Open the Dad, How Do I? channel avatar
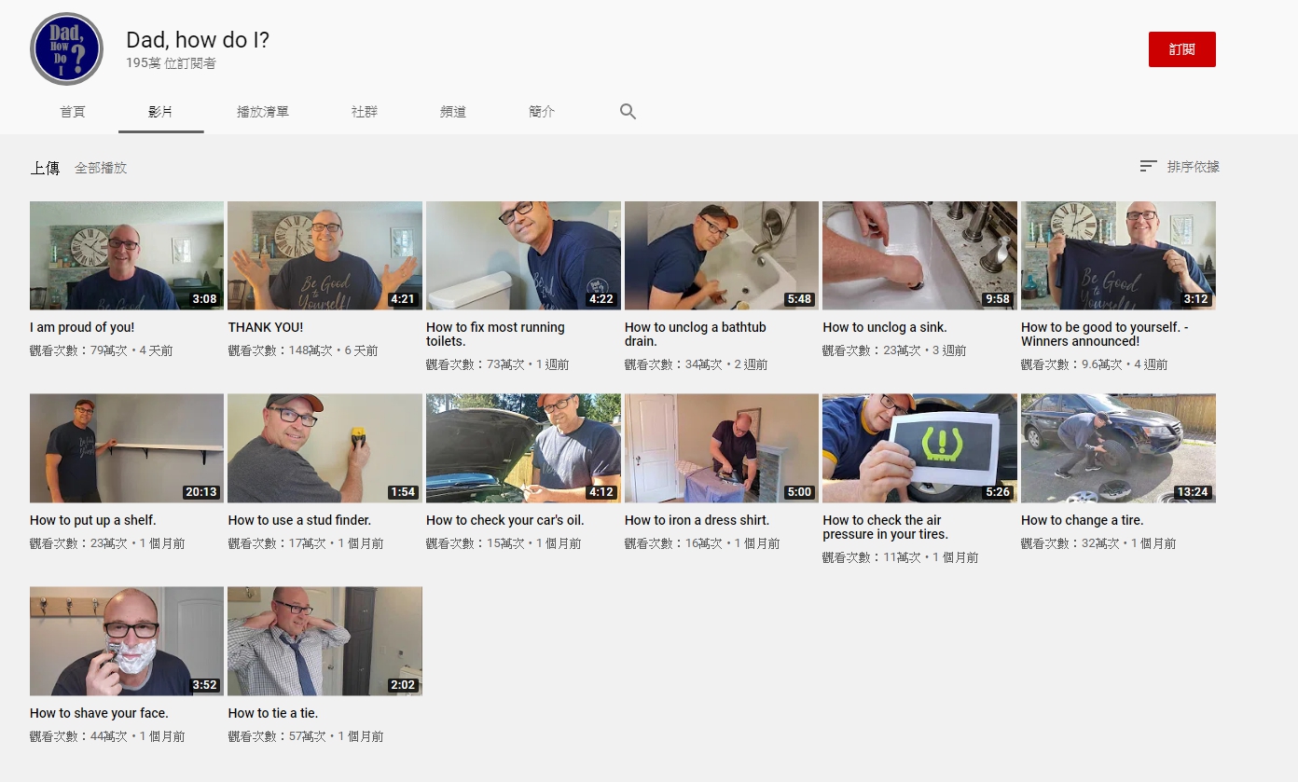1298x782 pixels. coord(66,49)
